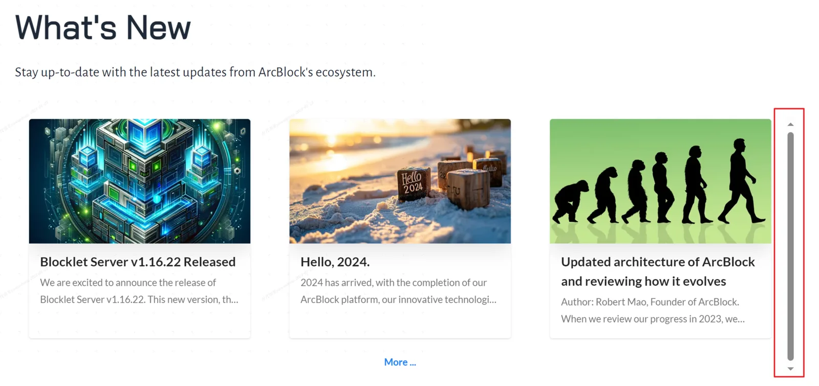Viewport: 819px width, 386px height.
Task: Click the 'We are excited to announce' excerpt
Action: [x=139, y=291]
